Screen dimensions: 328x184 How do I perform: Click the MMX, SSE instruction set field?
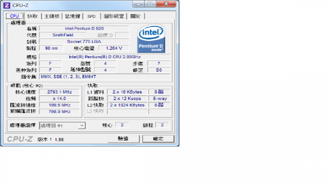click(105, 77)
